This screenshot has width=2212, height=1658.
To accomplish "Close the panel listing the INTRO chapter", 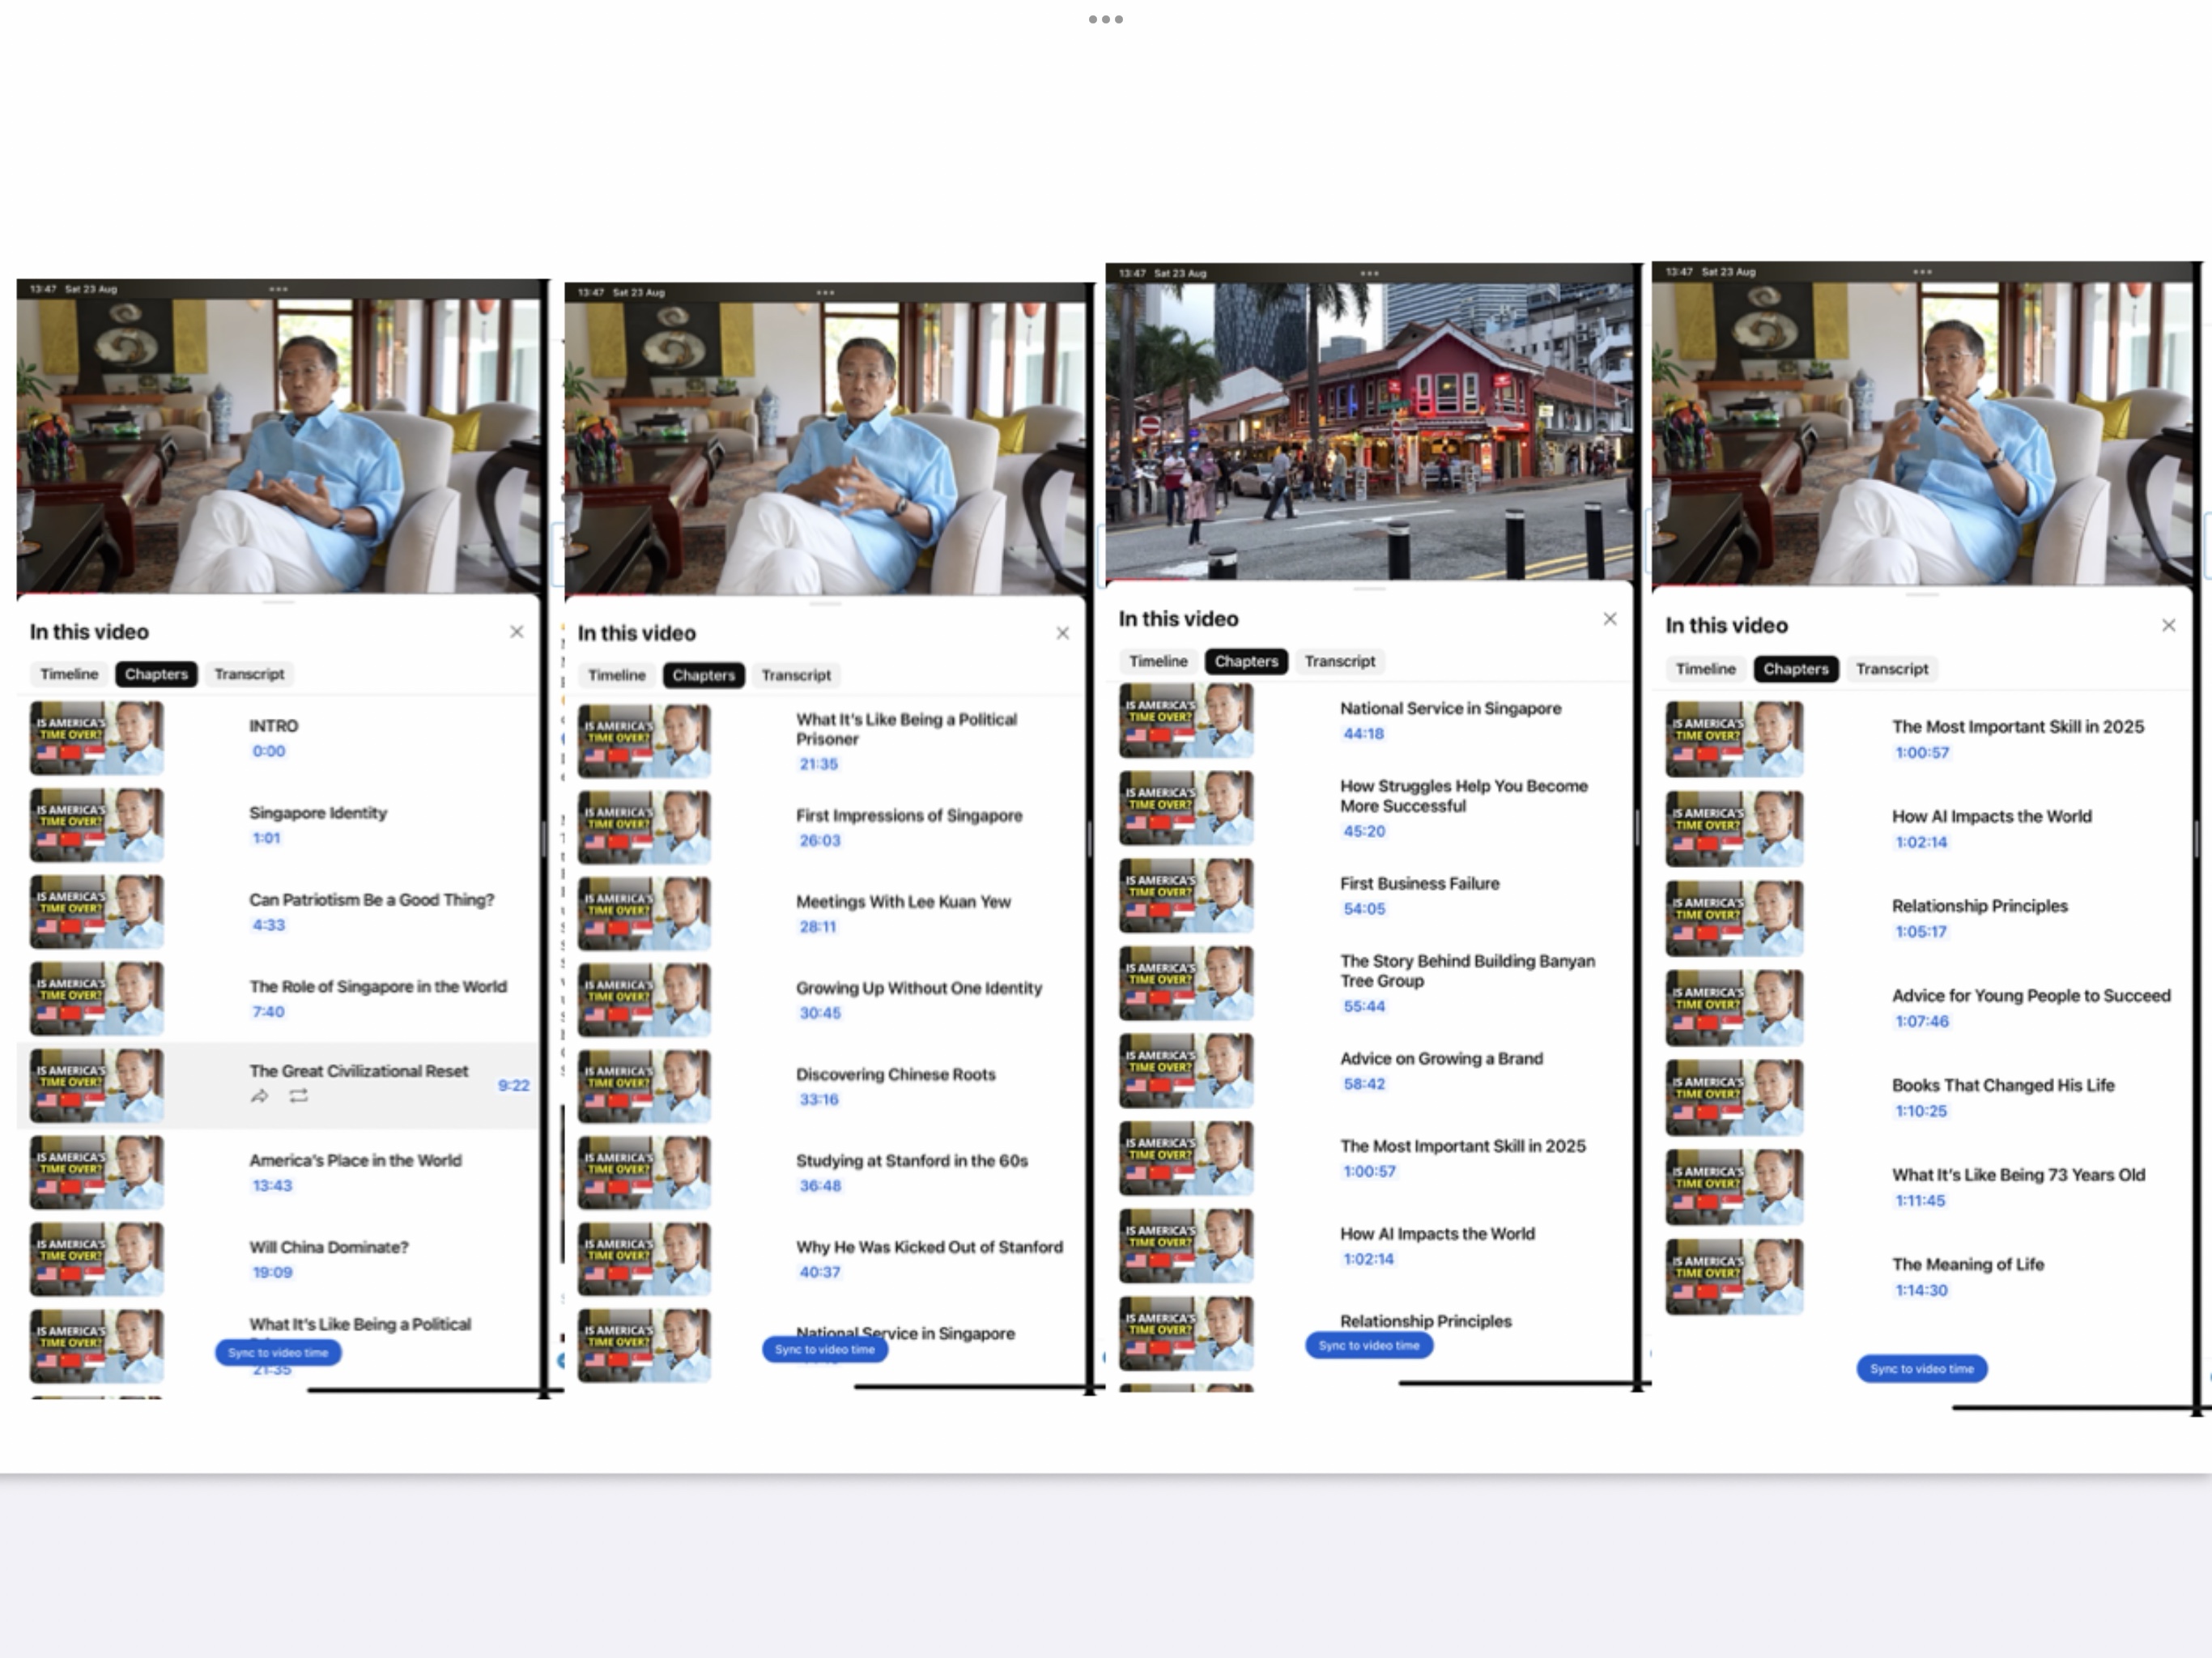I will coord(516,631).
